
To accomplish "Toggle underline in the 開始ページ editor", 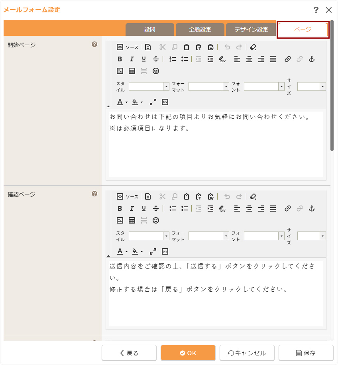I will pyautogui.click(x=144, y=59).
